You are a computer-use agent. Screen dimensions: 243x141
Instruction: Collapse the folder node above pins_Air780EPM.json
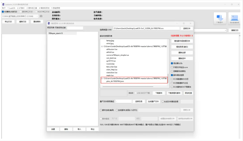coord(102,78)
